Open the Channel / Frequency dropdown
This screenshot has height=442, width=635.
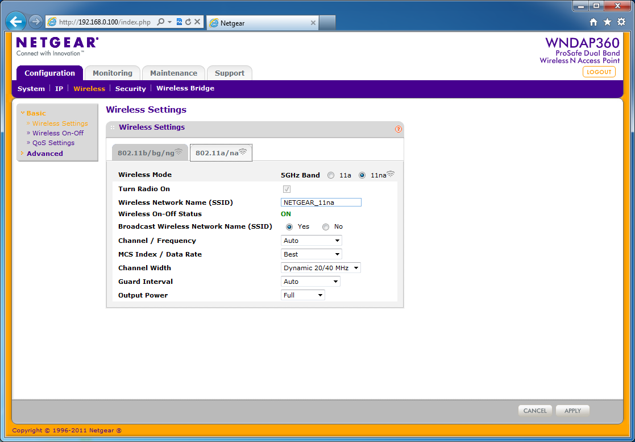(x=311, y=241)
